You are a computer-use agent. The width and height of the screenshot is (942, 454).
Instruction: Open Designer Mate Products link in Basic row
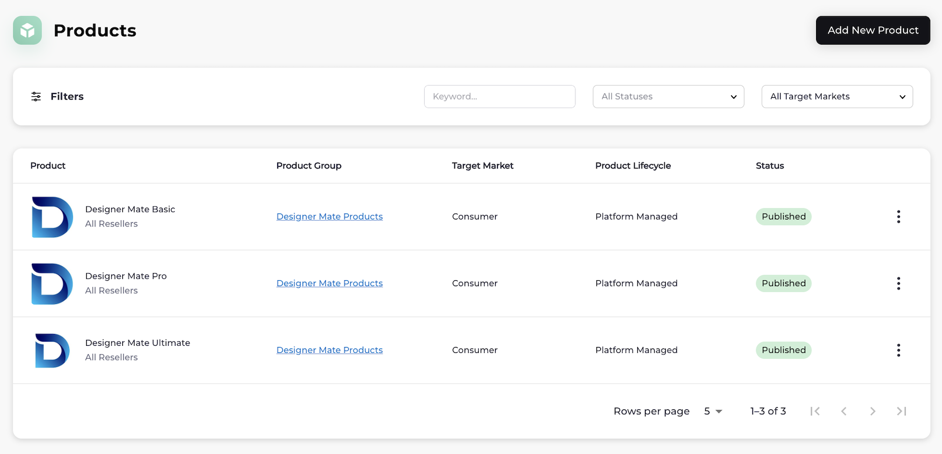329,216
